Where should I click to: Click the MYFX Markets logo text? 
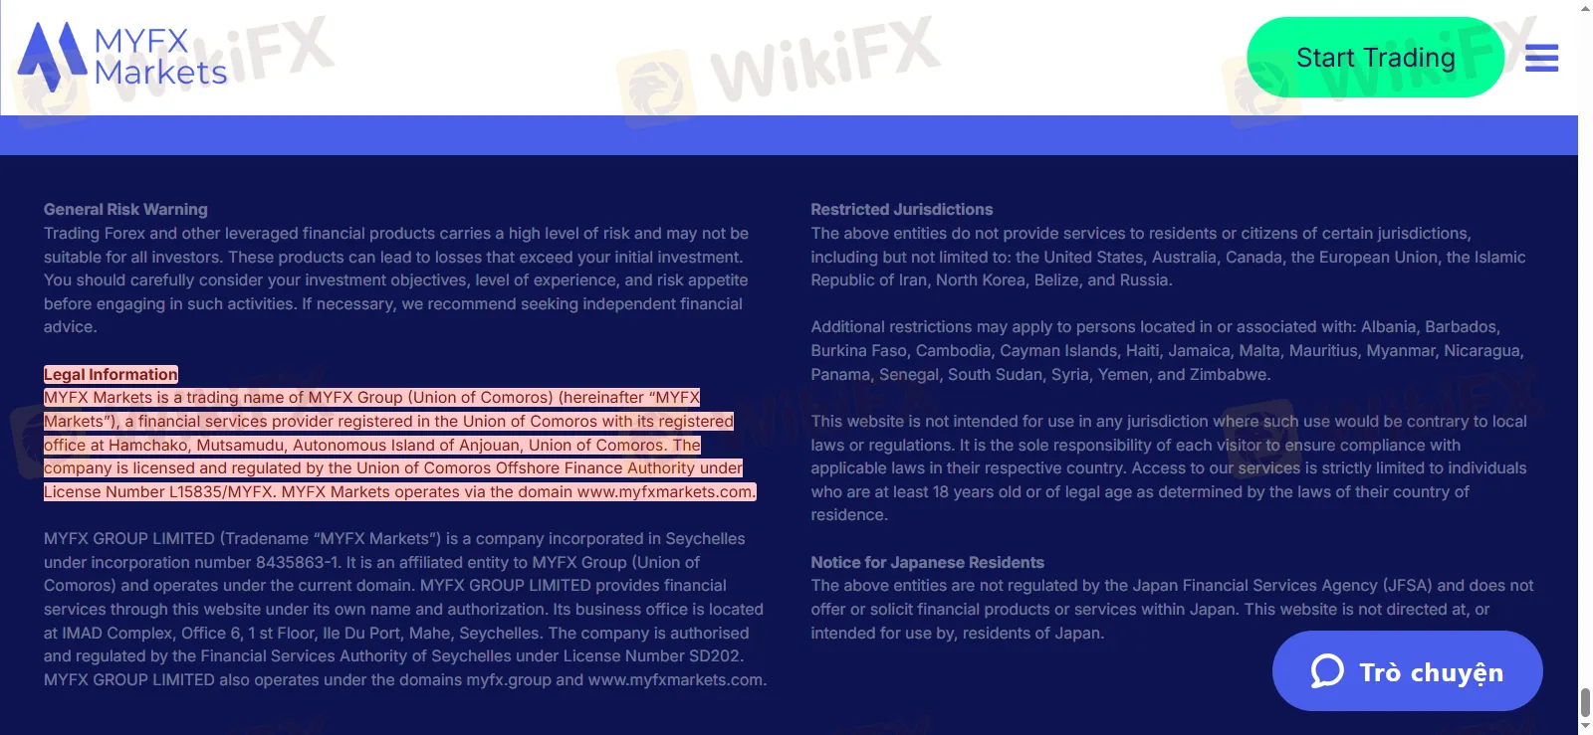coord(160,57)
